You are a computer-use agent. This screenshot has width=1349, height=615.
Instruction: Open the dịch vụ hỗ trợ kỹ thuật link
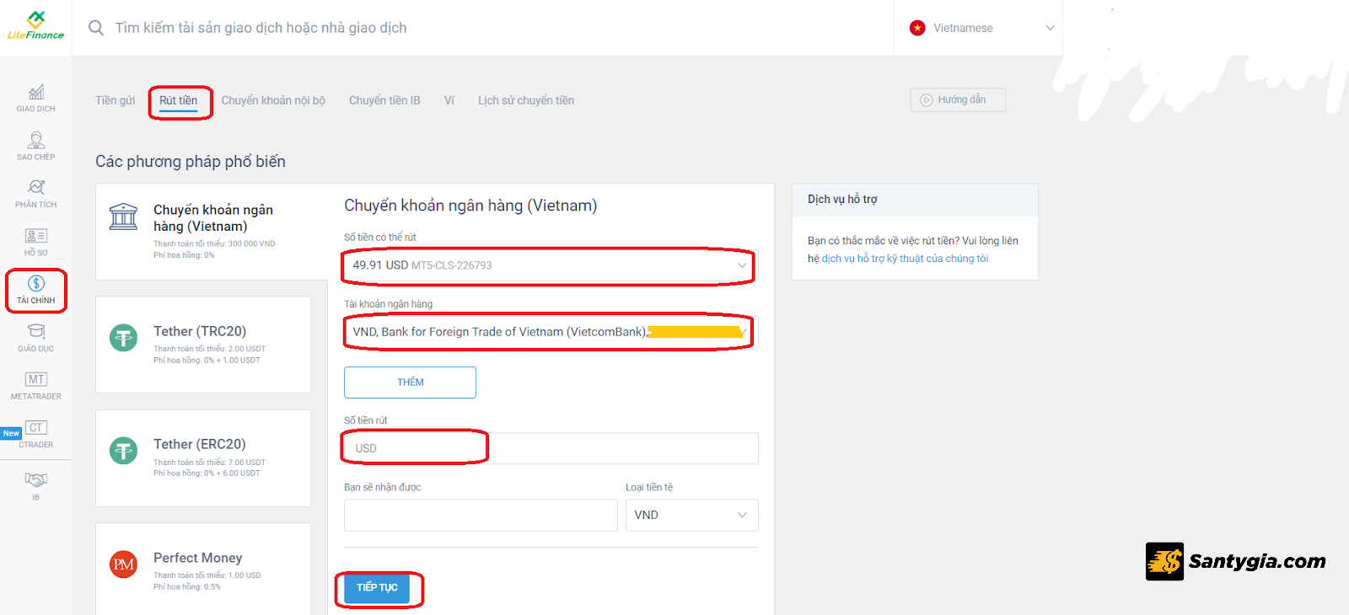[x=905, y=259]
